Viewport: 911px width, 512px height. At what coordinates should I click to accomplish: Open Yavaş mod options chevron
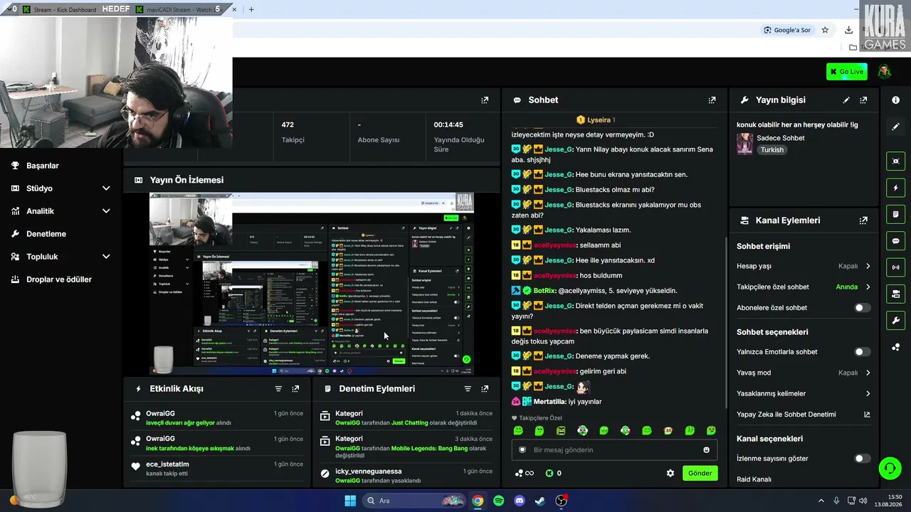coord(868,373)
